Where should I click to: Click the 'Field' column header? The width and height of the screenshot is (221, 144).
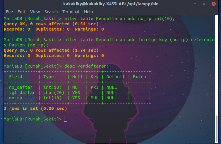pyautogui.click(x=16, y=77)
